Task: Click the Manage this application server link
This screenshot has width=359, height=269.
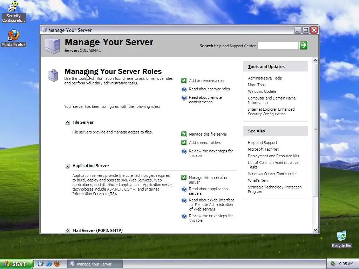Action: pyautogui.click(x=209, y=180)
